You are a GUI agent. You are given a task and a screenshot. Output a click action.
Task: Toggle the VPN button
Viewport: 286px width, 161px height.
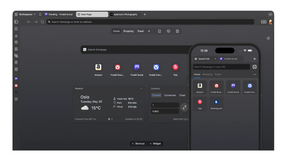264,22
